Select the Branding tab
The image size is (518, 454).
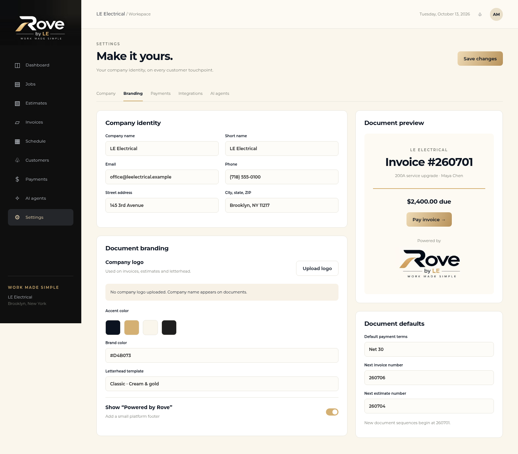coord(133,93)
